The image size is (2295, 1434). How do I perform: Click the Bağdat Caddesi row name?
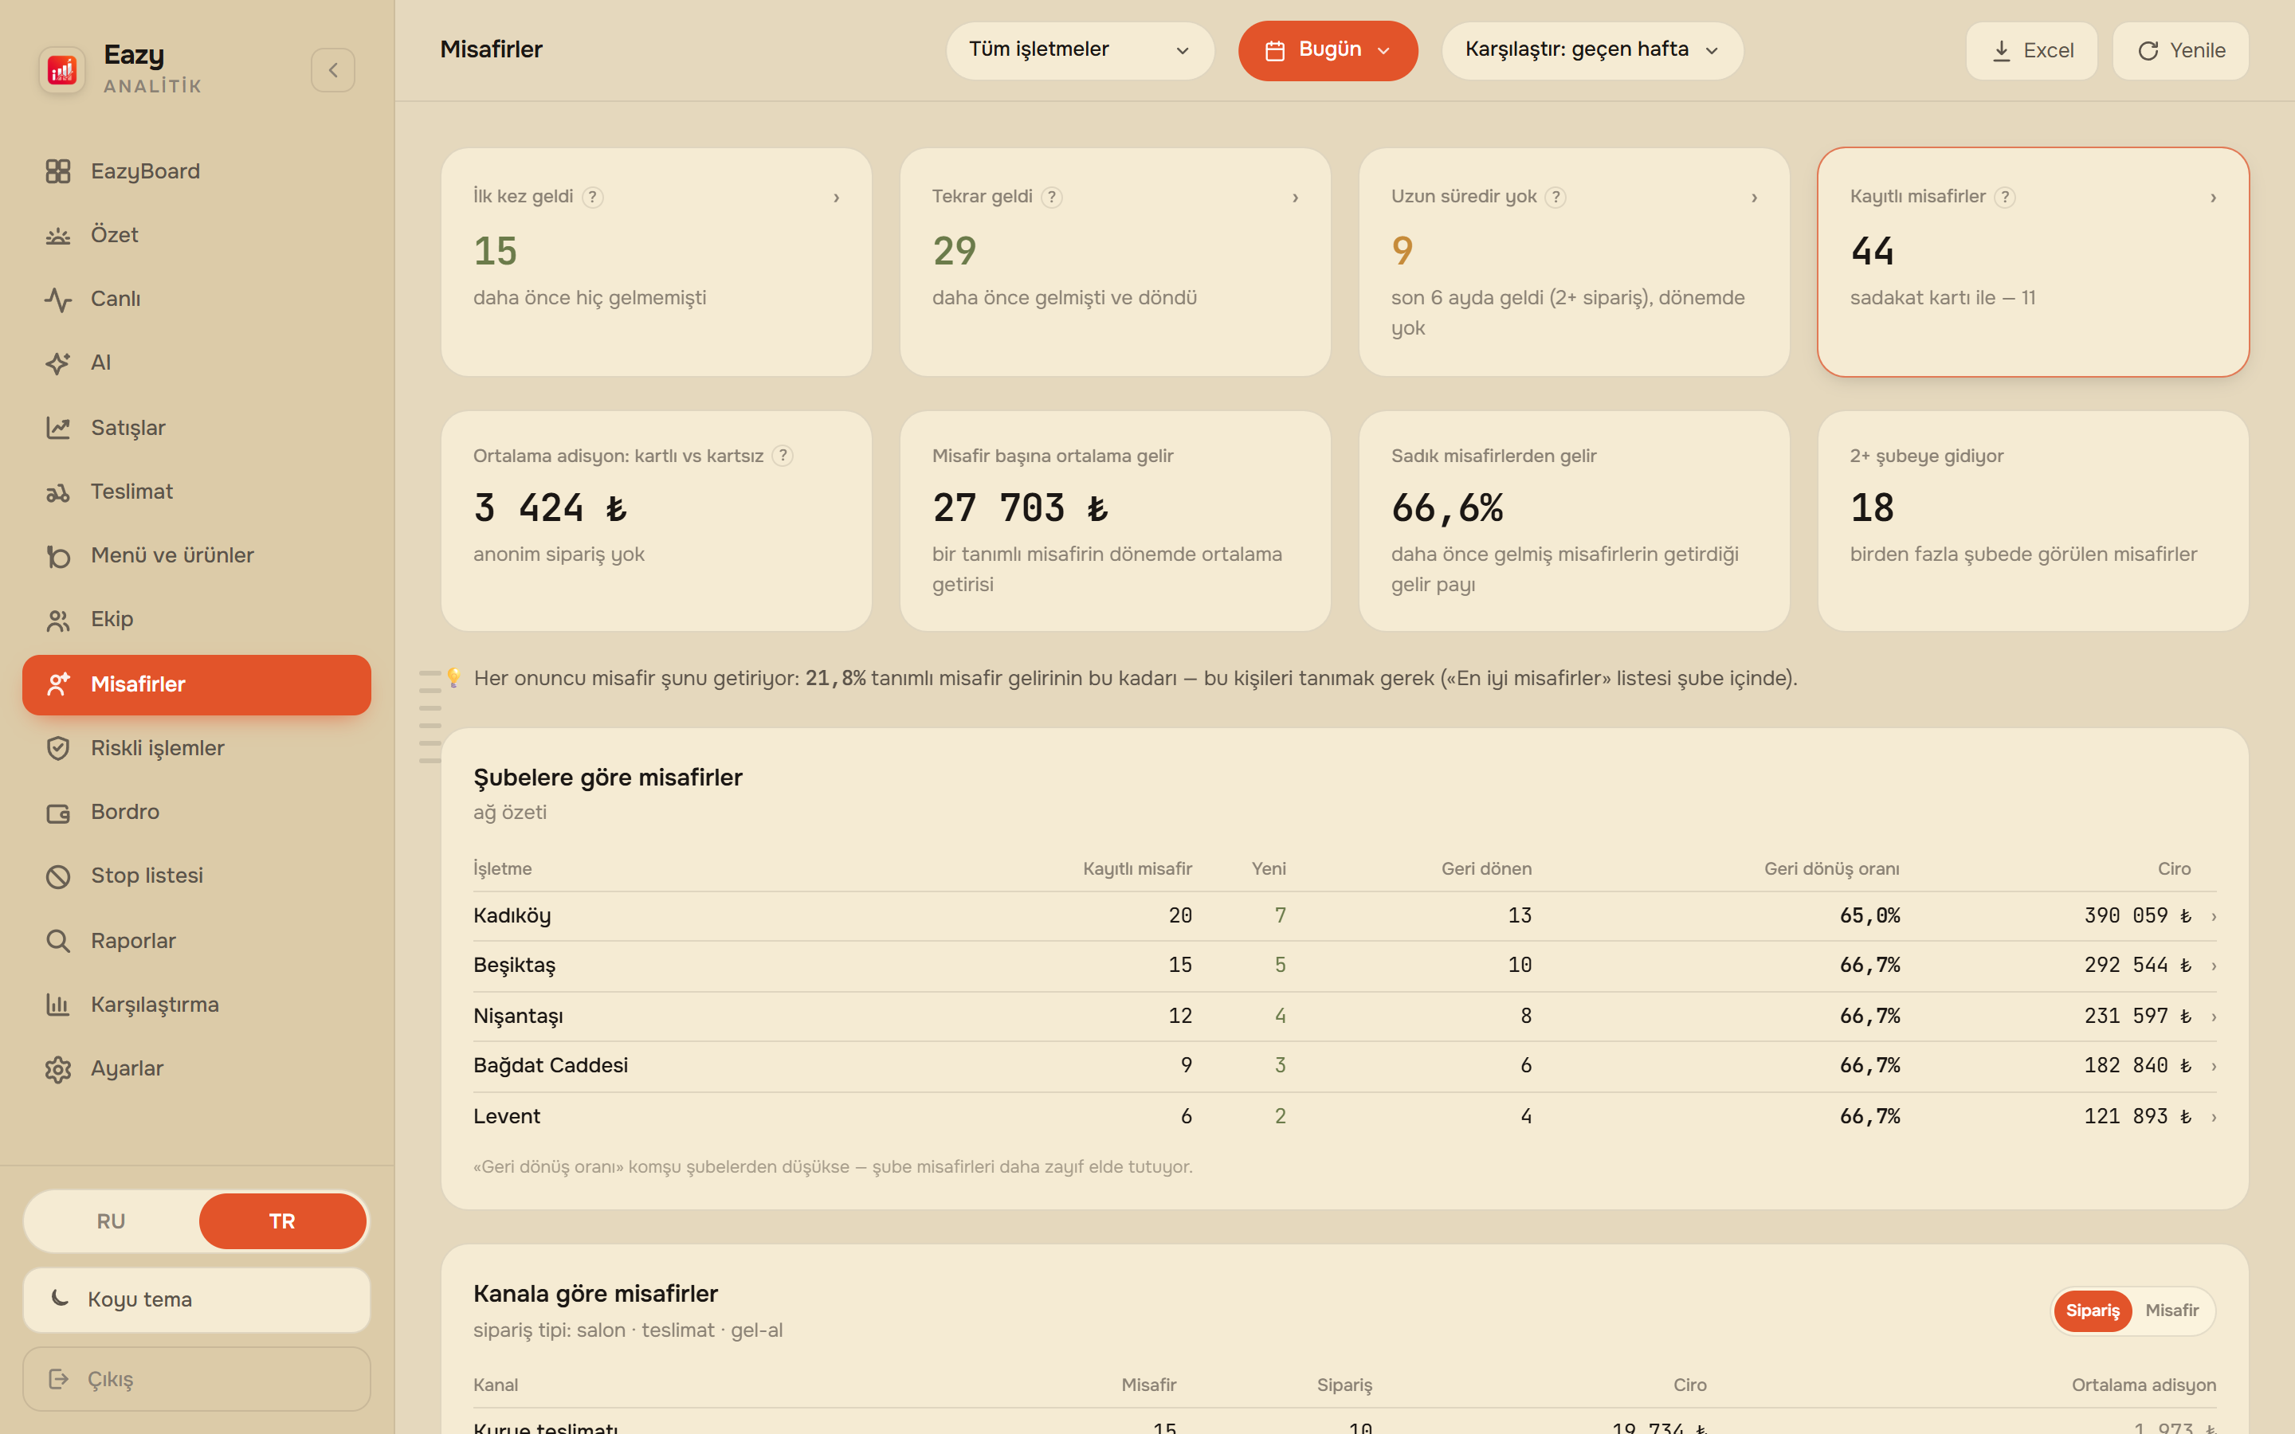point(550,1066)
